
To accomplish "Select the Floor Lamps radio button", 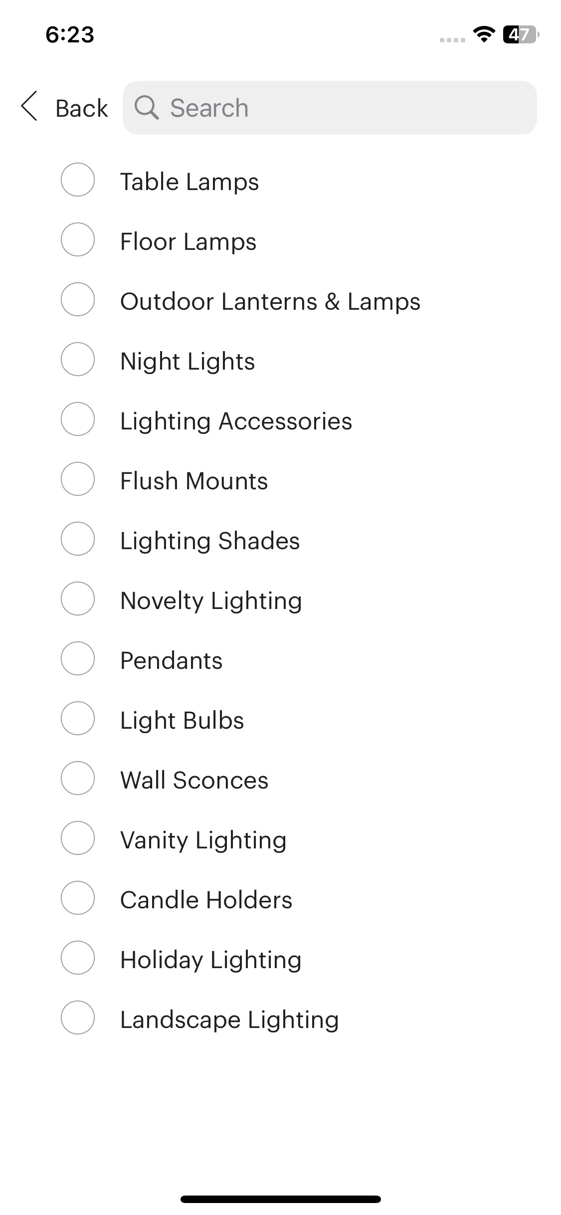I will click(78, 239).
